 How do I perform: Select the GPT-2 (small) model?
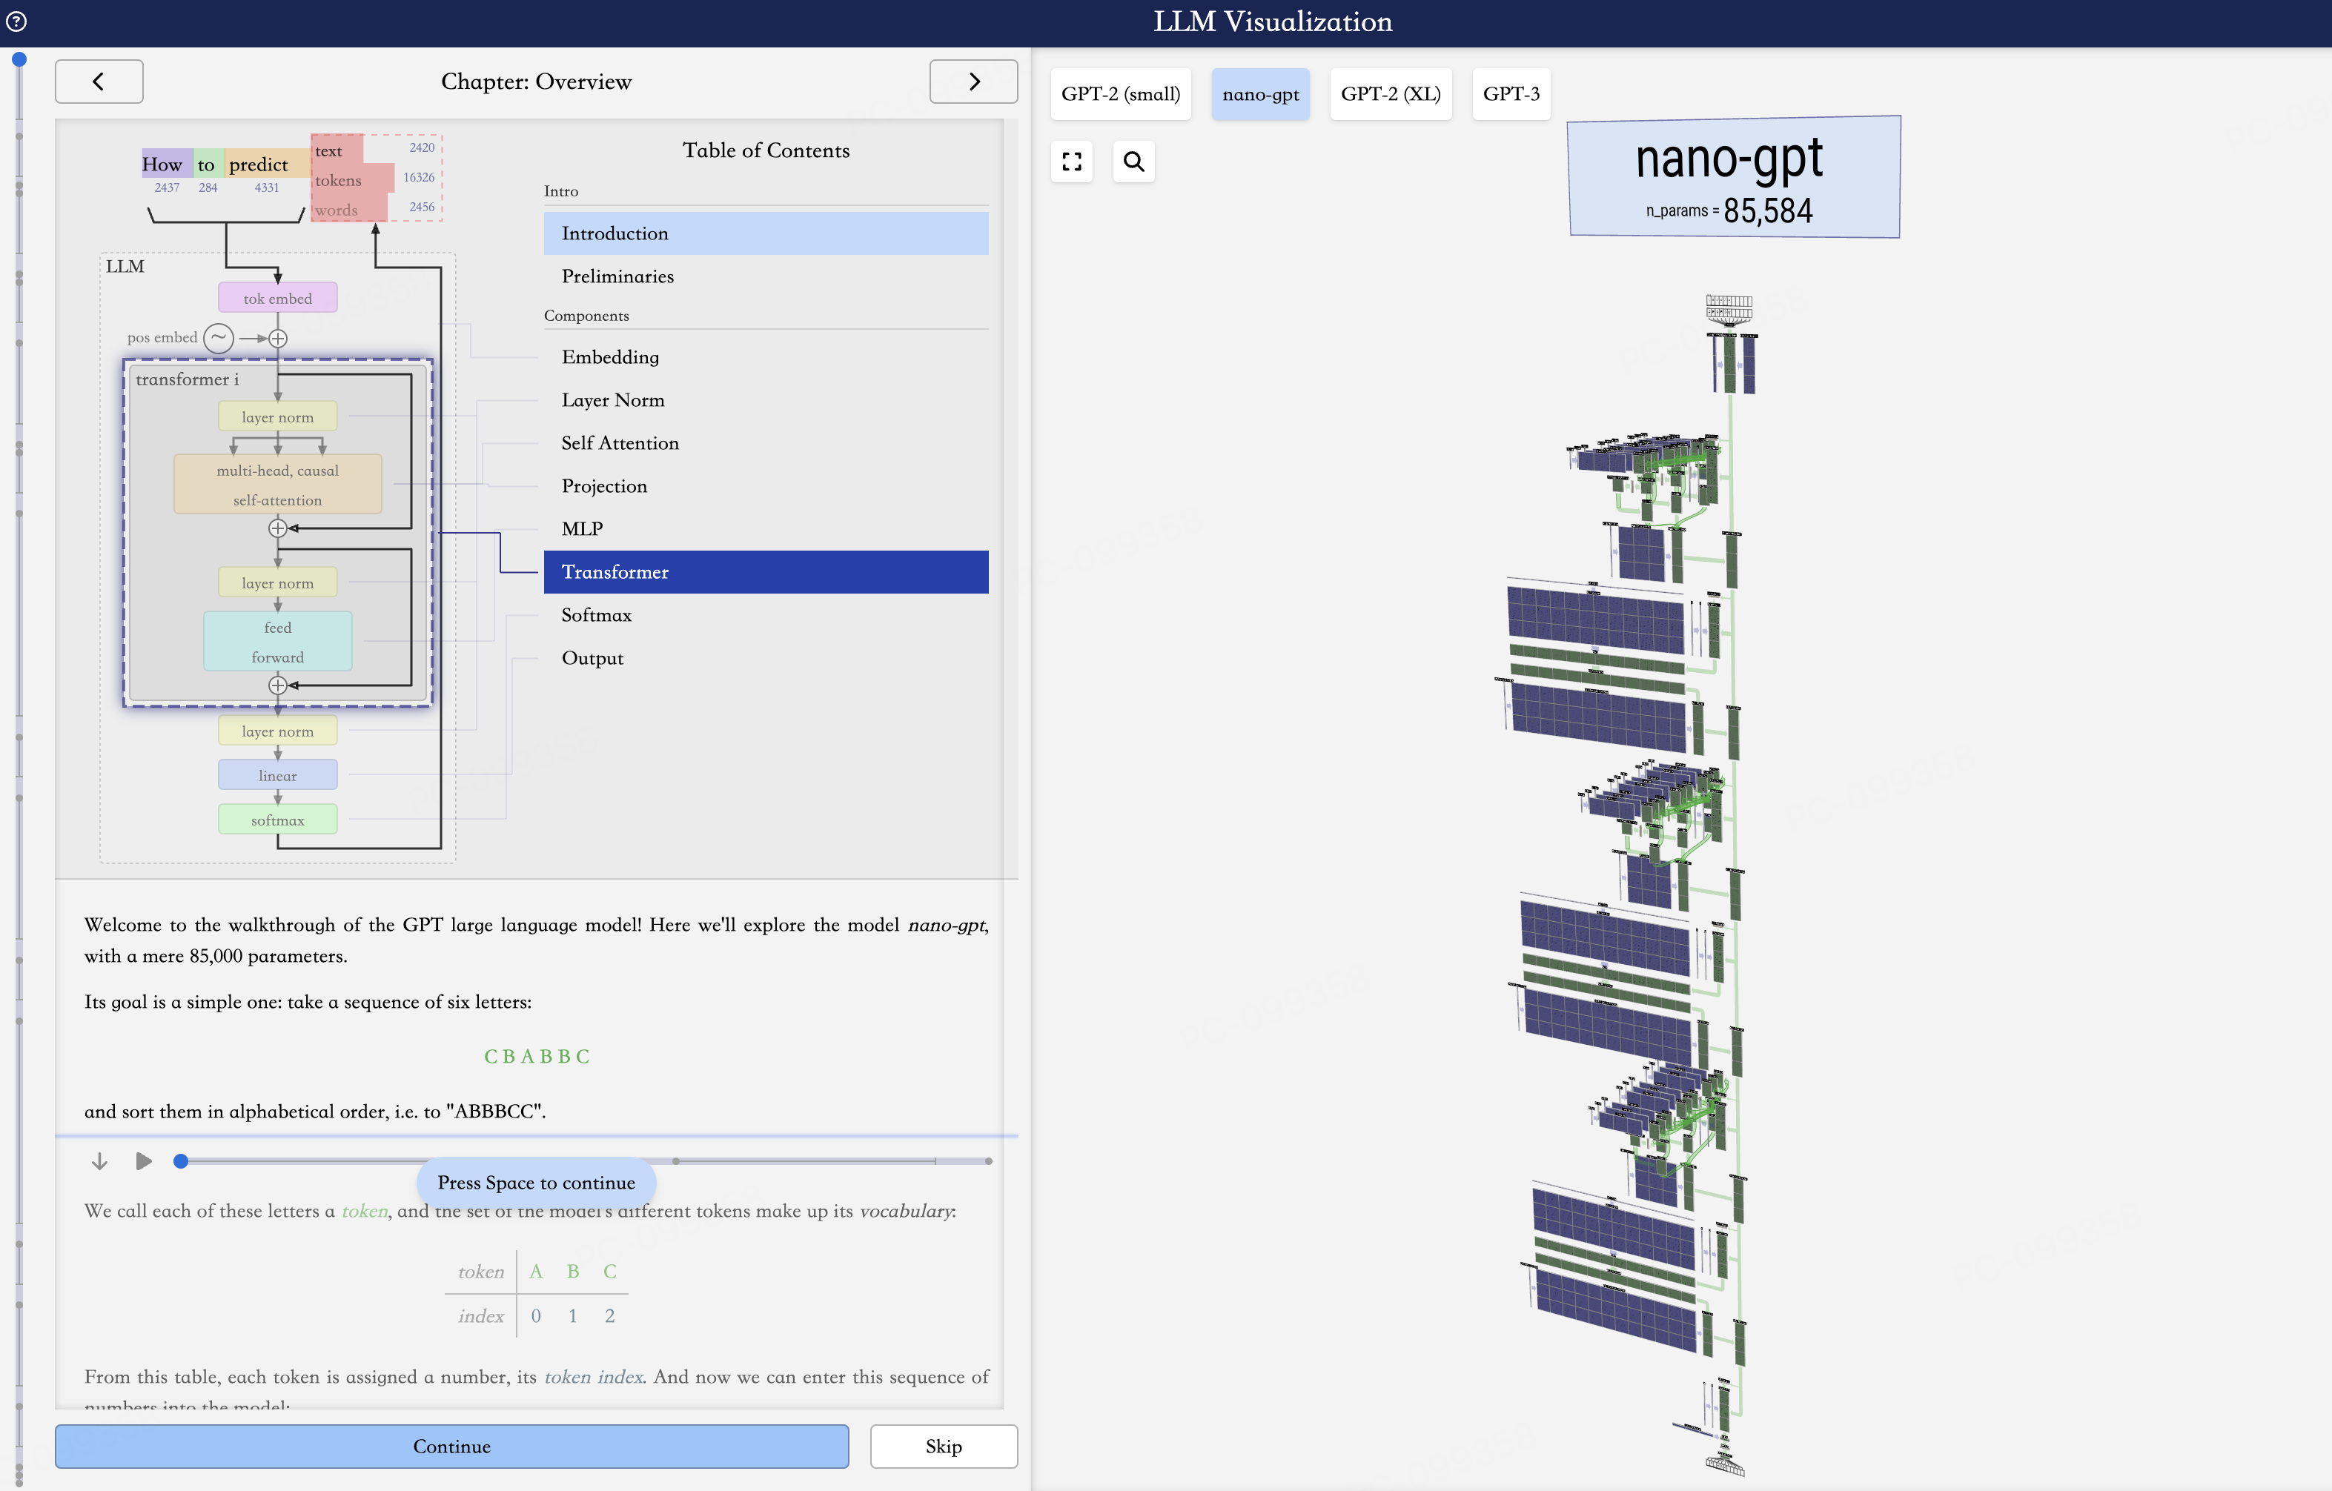point(1121,94)
